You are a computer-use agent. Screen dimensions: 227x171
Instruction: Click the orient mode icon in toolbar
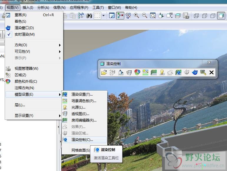click(128, 16)
